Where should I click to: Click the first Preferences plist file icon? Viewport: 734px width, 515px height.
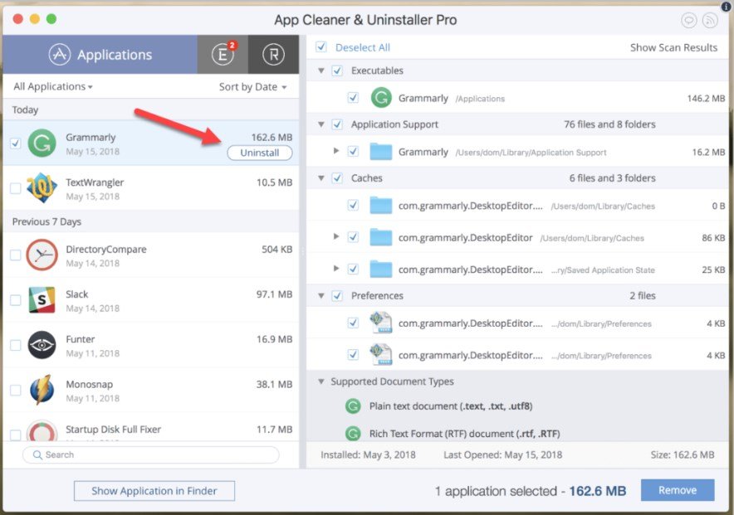pyautogui.click(x=380, y=323)
